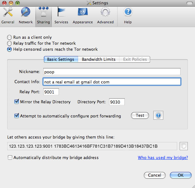
Task: Toggle automatic port forwarding checkbox
Action: 17,116
